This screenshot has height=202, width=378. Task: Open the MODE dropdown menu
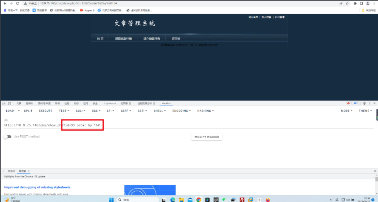[346, 111]
